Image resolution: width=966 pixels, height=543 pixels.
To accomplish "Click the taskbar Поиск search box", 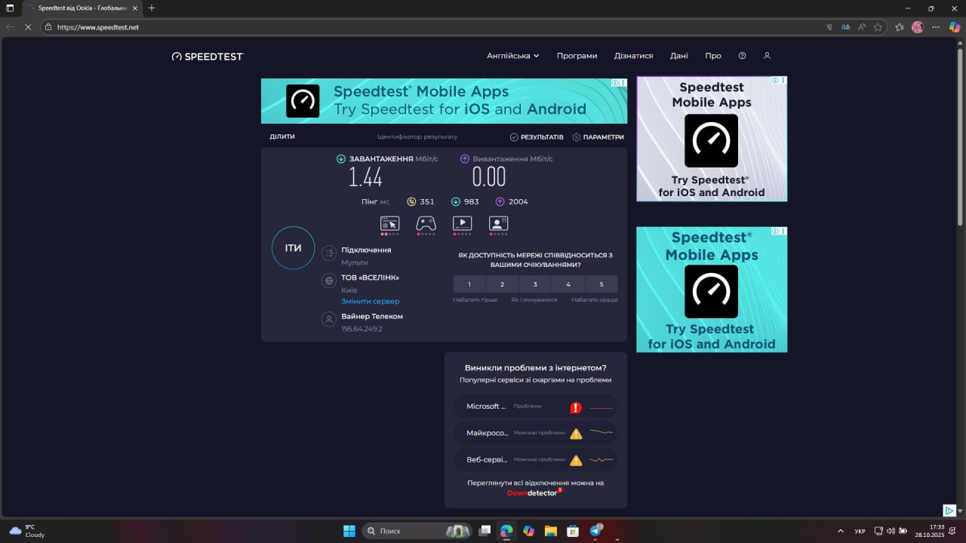I will pos(417,531).
